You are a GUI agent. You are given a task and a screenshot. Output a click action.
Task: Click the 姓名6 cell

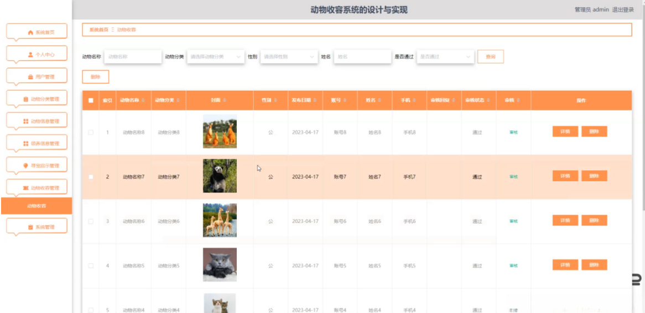coord(374,221)
